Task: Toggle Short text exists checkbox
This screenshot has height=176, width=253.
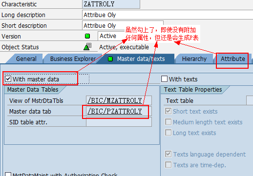Action: click(x=168, y=111)
